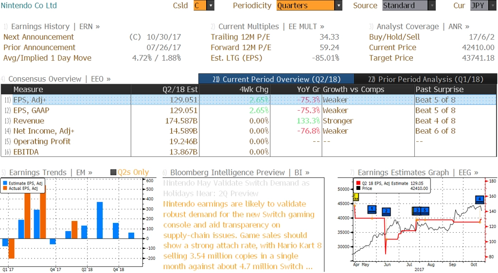Image resolution: width=498 pixels, height=273 pixels.
Task: Click the Est. LTG (EPS) value -85.01%
Action: point(325,58)
